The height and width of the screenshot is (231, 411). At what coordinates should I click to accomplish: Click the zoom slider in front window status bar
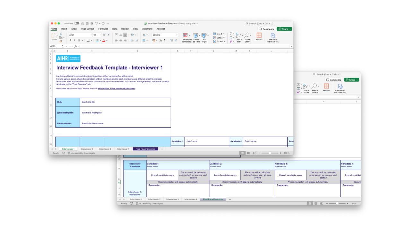point(270,153)
